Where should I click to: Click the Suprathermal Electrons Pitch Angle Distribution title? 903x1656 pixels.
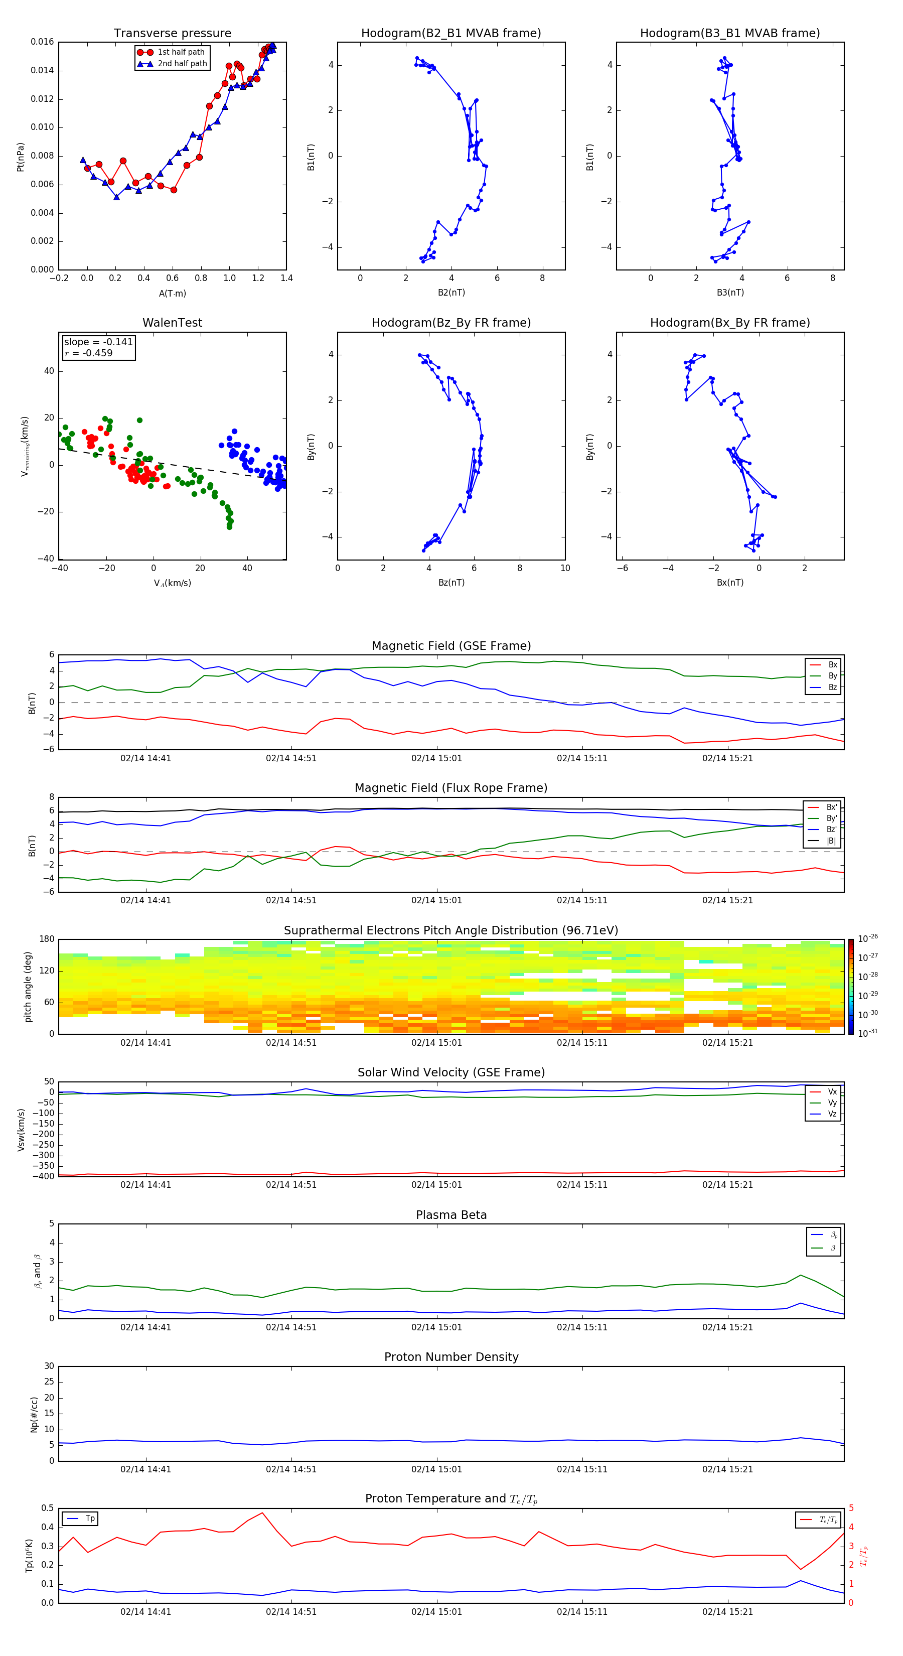tap(451, 931)
